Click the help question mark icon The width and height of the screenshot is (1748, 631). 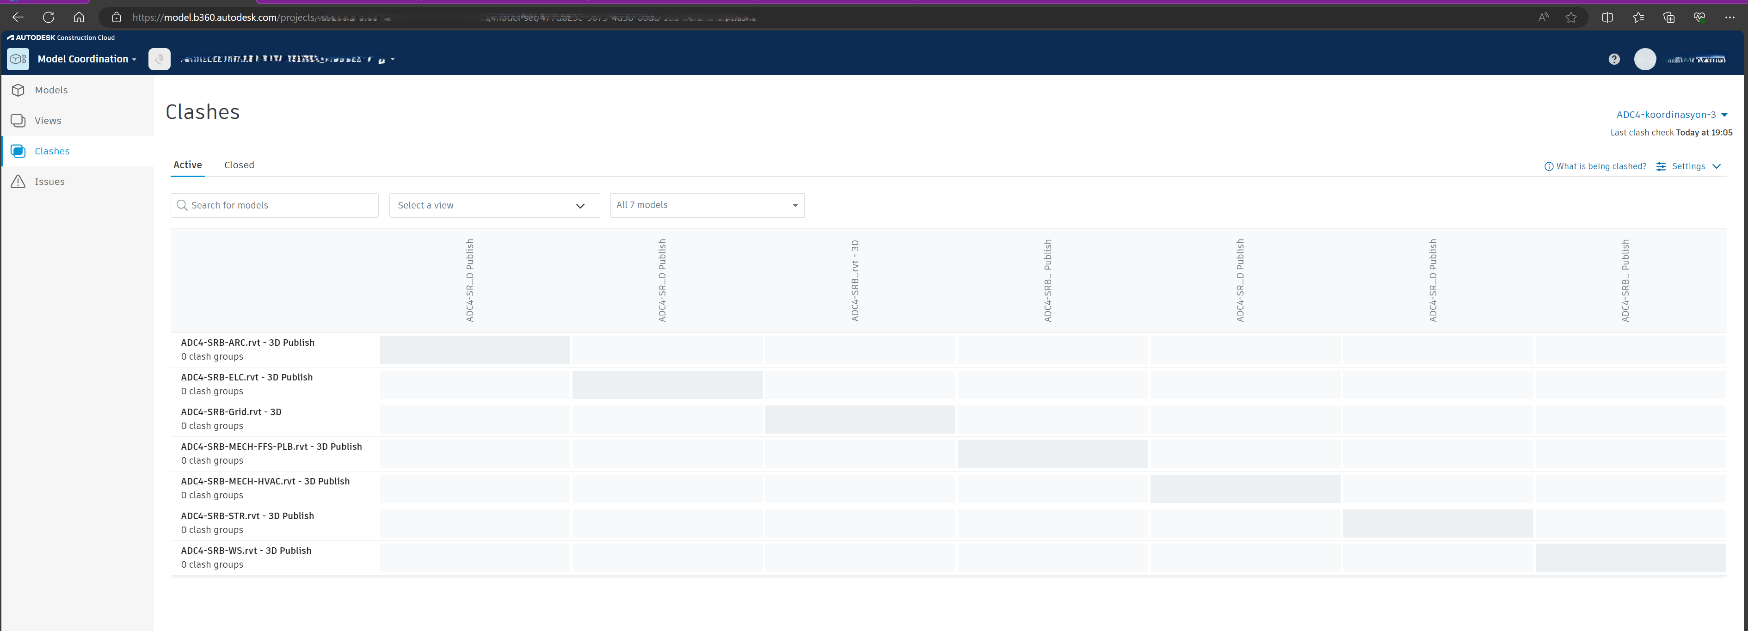click(x=1614, y=59)
